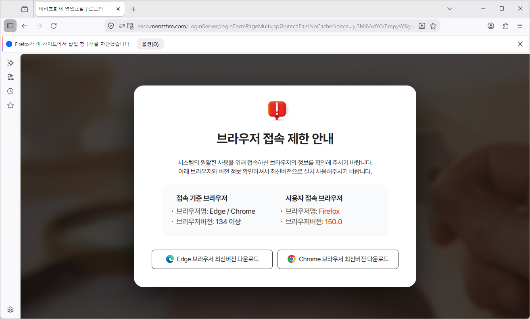Open the Firefox account menu
The height and width of the screenshot is (319, 530).
point(491,26)
